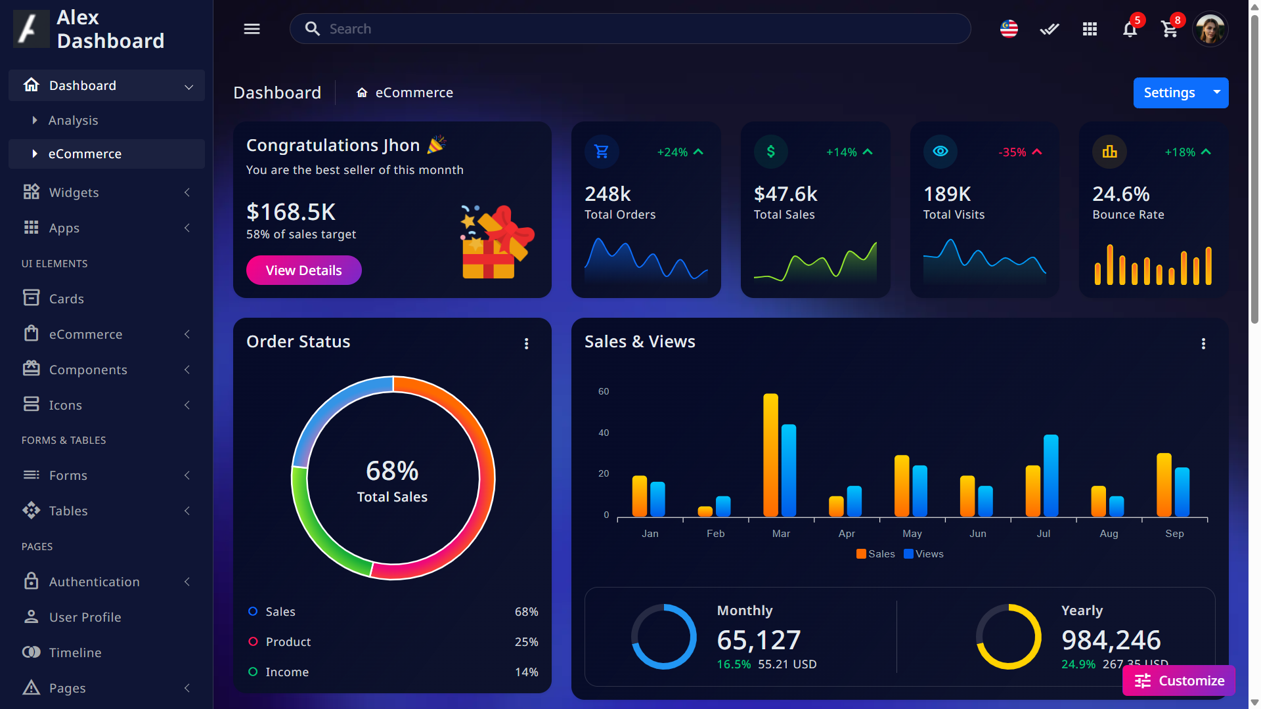Open the apps grid icon

(1090, 29)
